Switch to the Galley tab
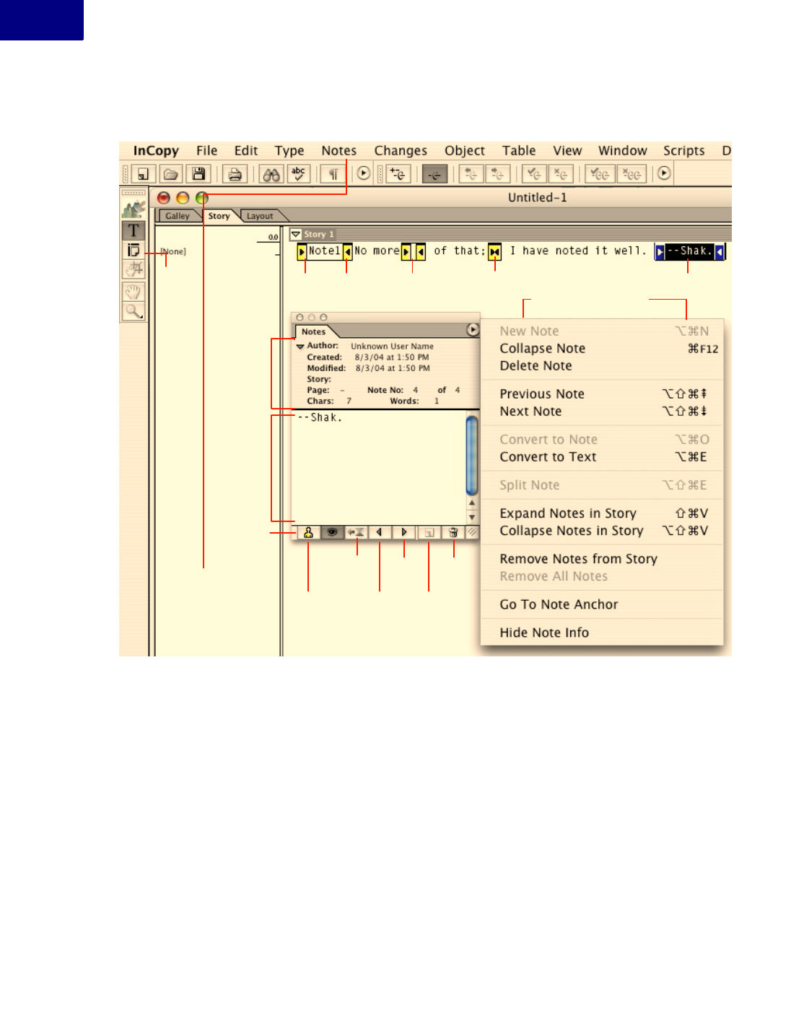 pos(178,216)
